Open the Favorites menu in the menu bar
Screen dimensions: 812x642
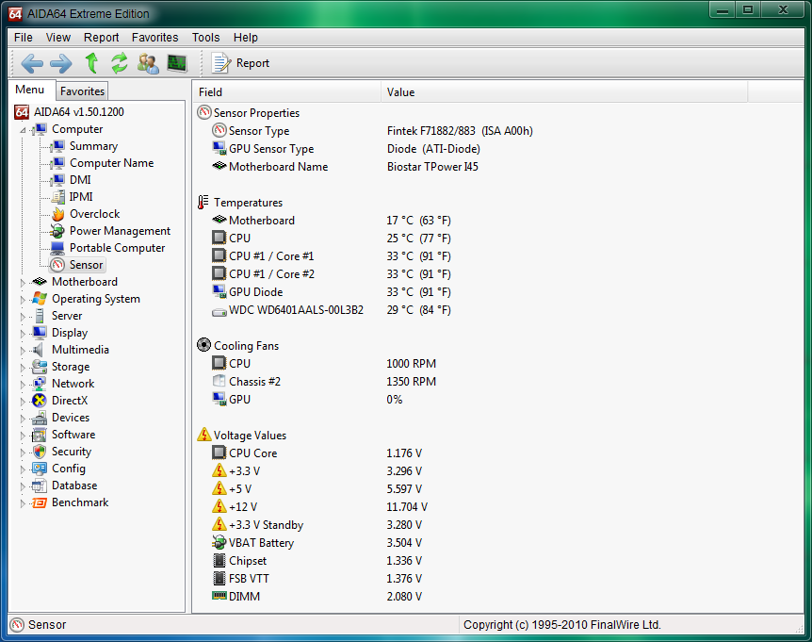(x=154, y=38)
